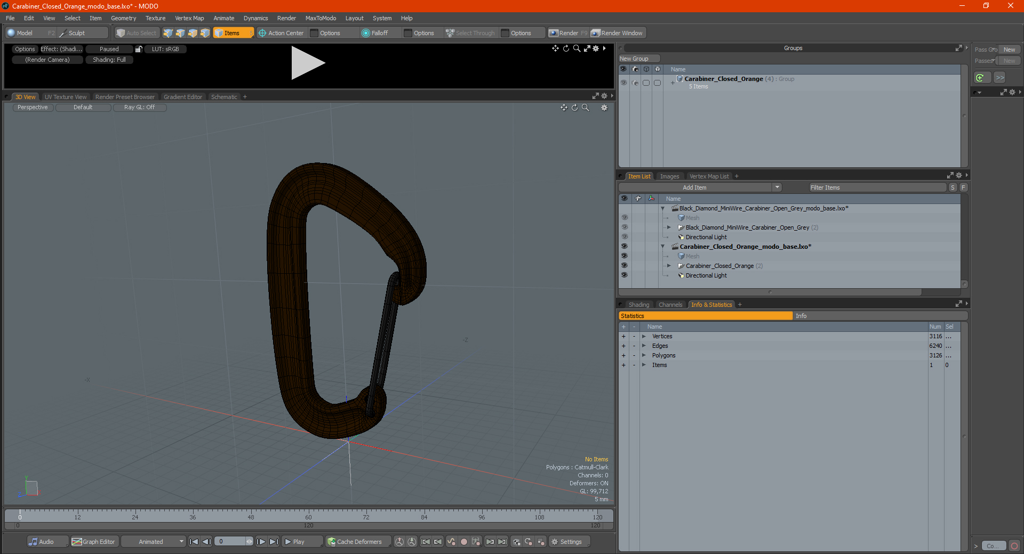Toggle visibility of the lower Directional Light
The width and height of the screenshot is (1024, 554).
(625, 275)
